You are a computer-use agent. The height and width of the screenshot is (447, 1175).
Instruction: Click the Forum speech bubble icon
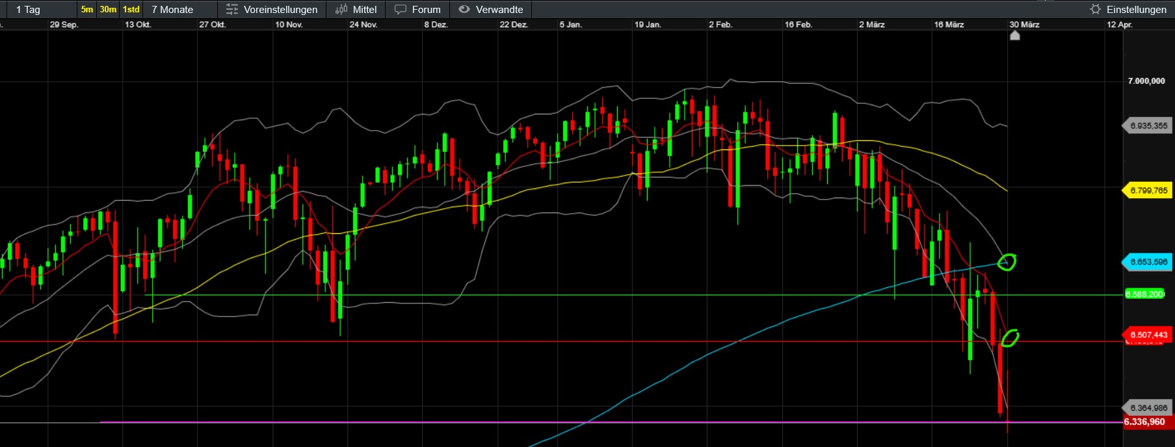pos(401,10)
